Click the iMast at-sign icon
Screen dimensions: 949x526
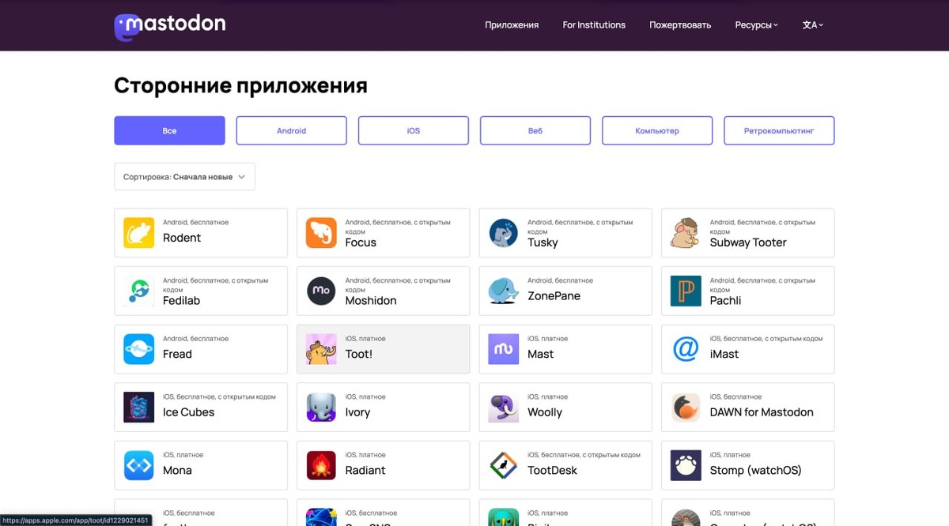tap(686, 349)
